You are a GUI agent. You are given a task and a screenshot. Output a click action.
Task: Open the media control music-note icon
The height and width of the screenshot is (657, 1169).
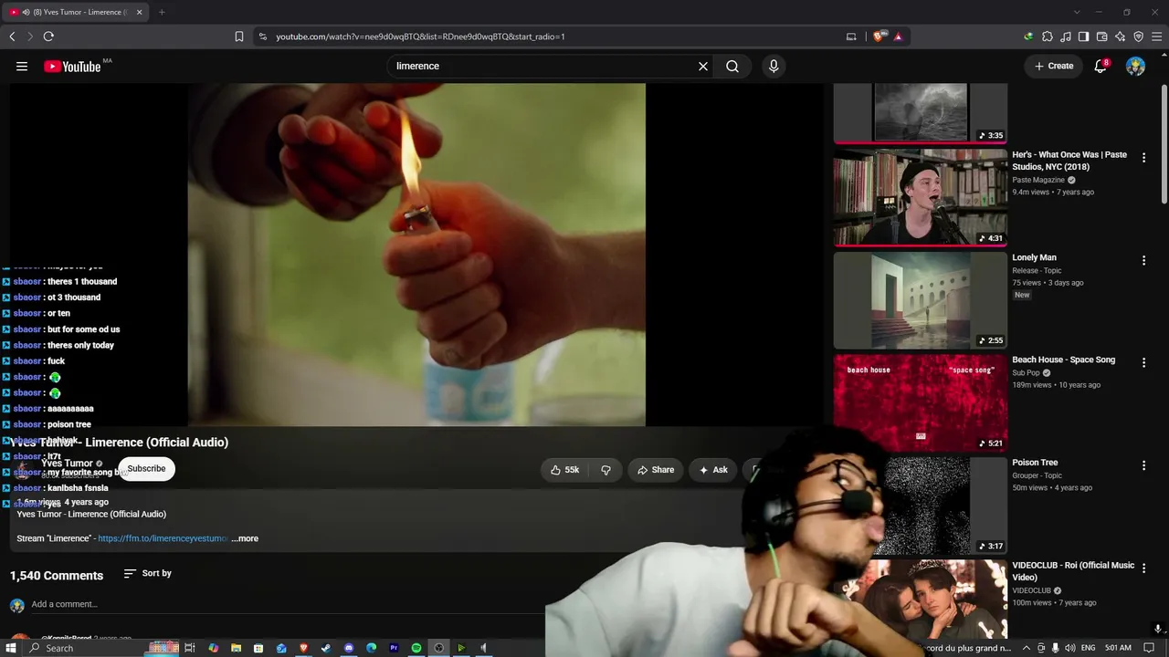click(1066, 36)
